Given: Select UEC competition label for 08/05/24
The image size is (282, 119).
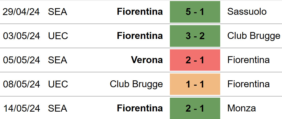Looking at the screenshot, I should click(58, 84).
